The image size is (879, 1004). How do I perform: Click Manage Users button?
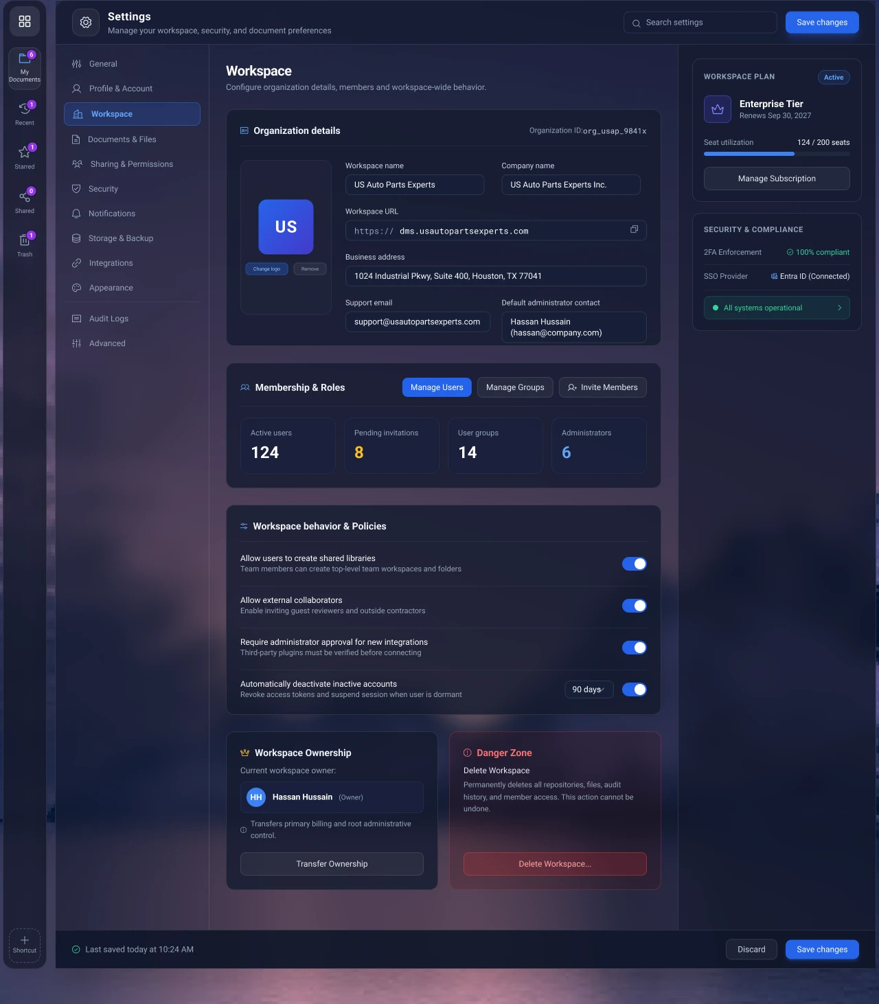437,387
